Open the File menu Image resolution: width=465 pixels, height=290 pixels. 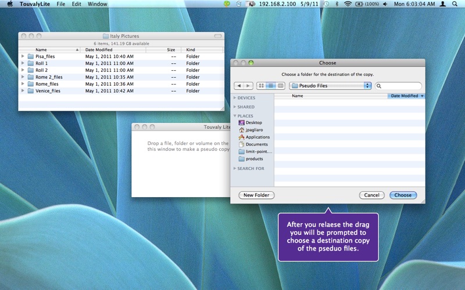point(61,4)
